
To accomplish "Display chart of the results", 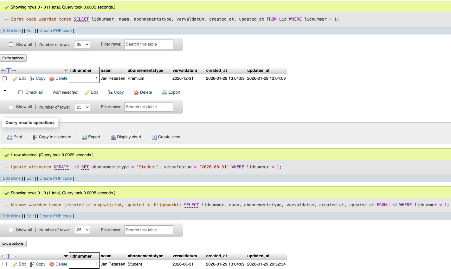I will click(126, 137).
